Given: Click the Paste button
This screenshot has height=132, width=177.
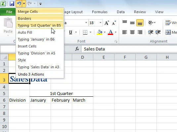Looking at the screenshot, I should point(8,27).
